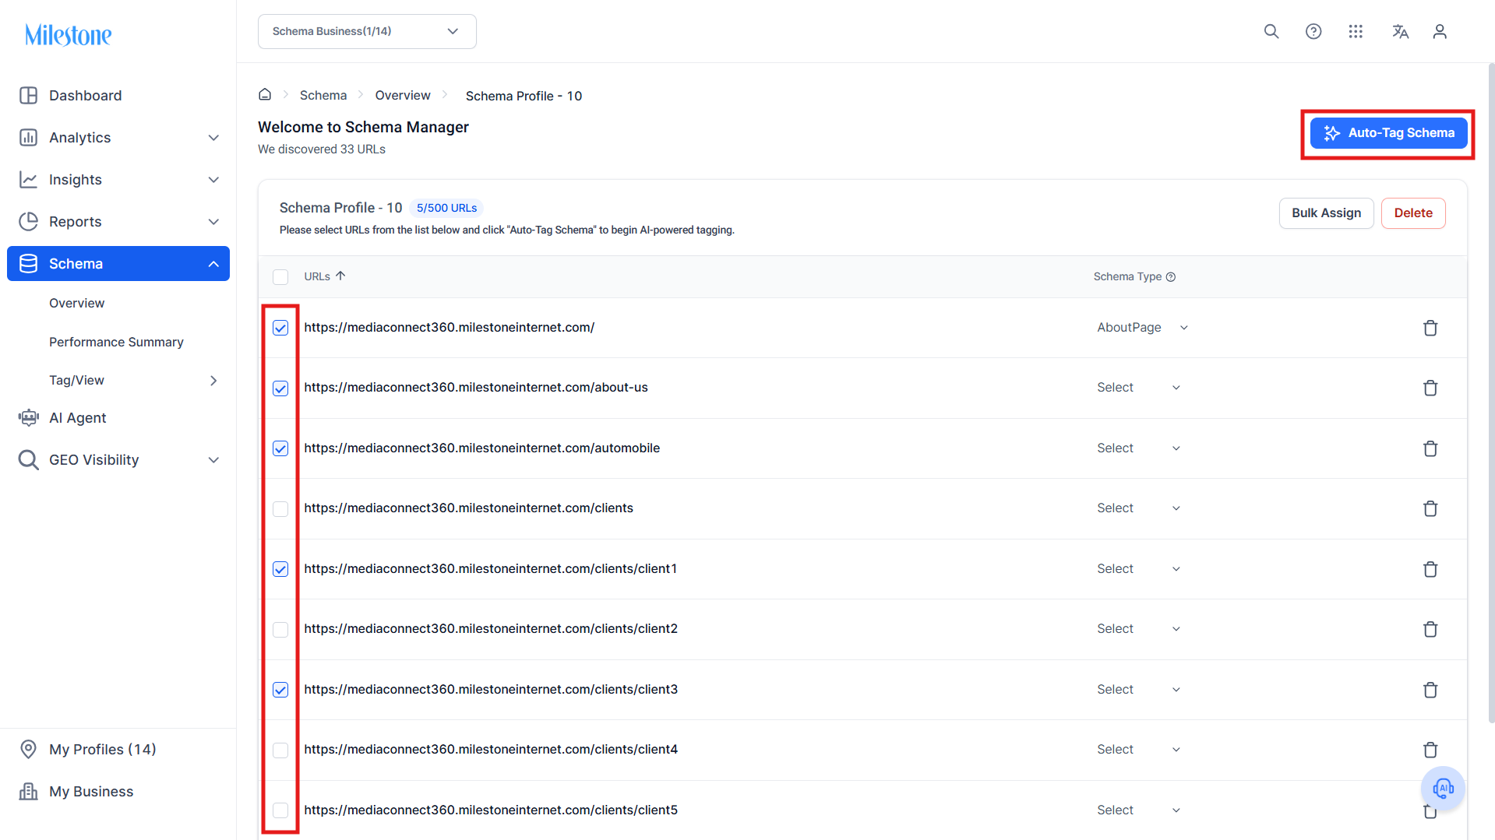1495x840 pixels.
Task: Open AboutPage schema type dropdown
Action: (x=1142, y=327)
